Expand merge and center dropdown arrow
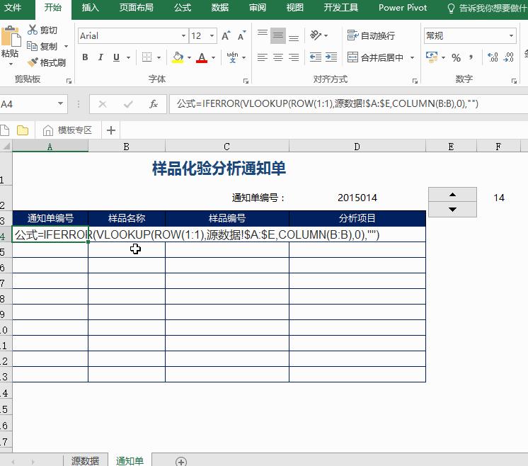The width and height of the screenshot is (528, 466). pos(412,57)
